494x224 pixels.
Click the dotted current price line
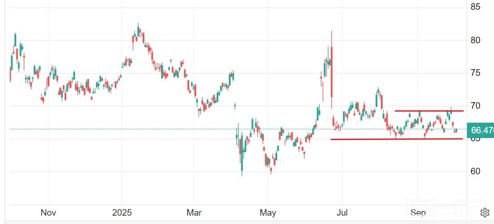pyautogui.click(x=140, y=129)
